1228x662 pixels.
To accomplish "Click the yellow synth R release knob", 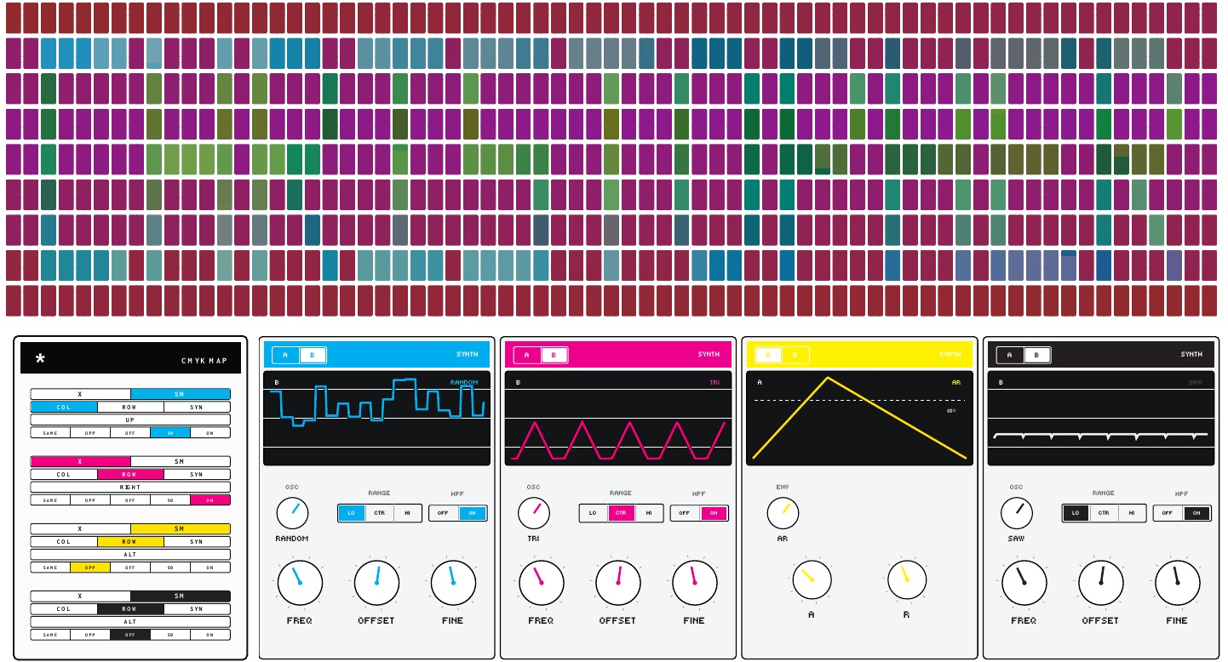I will [906, 579].
